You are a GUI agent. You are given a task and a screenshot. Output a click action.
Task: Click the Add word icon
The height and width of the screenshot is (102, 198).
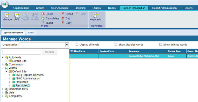[17, 15]
